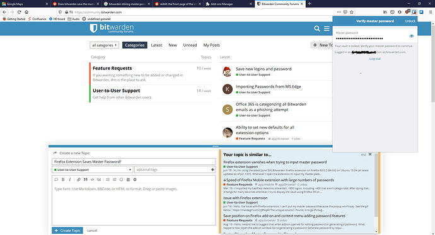Open the HD board bookmark
435x235 pixels.
click(57, 19)
